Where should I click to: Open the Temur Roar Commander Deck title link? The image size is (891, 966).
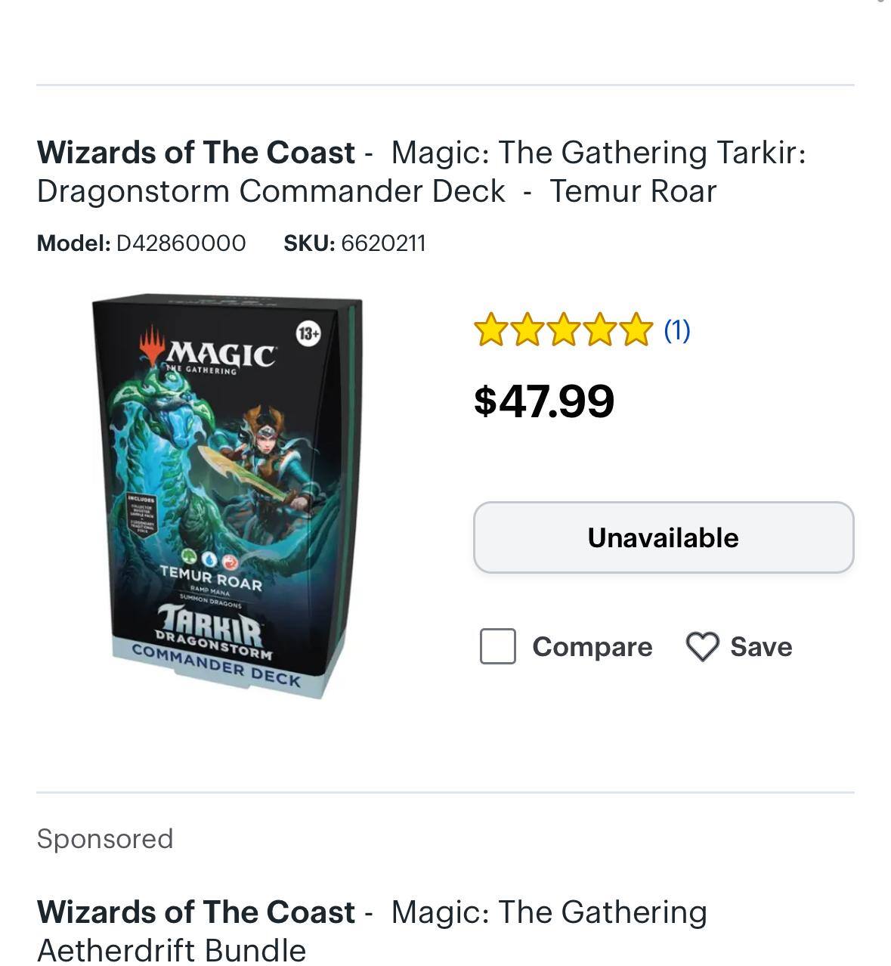click(421, 172)
